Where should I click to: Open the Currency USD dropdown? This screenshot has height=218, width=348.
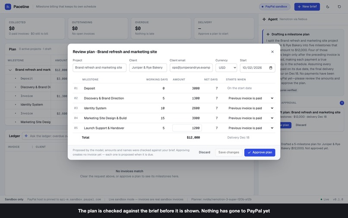point(226,67)
